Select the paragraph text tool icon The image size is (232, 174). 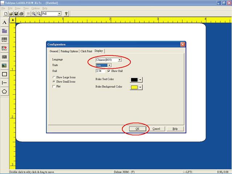[x=4, y=31]
